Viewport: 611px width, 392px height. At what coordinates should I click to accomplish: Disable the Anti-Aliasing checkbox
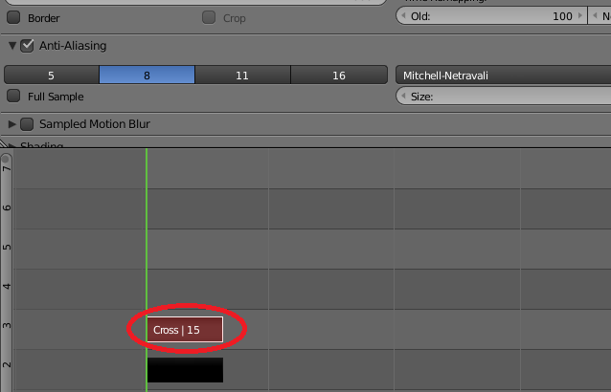pyautogui.click(x=27, y=46)
